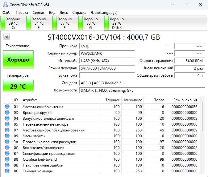Click the blue status orb for attribute 09
Screen dimensions: 208x177
(x=7, y=136)
